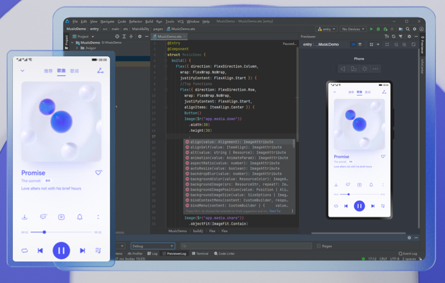Open the VCS menu
Image resolution: width=445 pixels, height=283 pixels.
tap(181, 21)
